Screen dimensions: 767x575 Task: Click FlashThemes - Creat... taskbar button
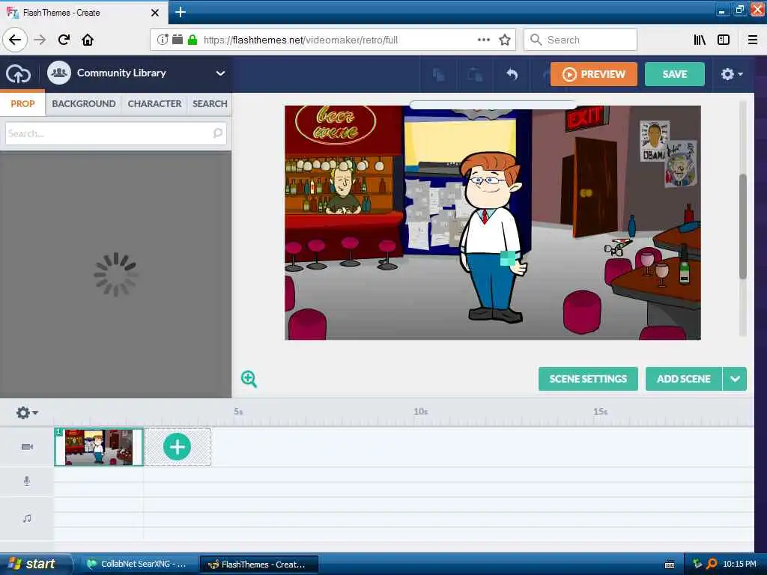[258, 565]
